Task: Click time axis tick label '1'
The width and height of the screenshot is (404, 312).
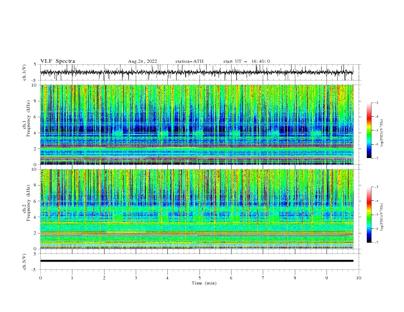Action: point(72,278)
